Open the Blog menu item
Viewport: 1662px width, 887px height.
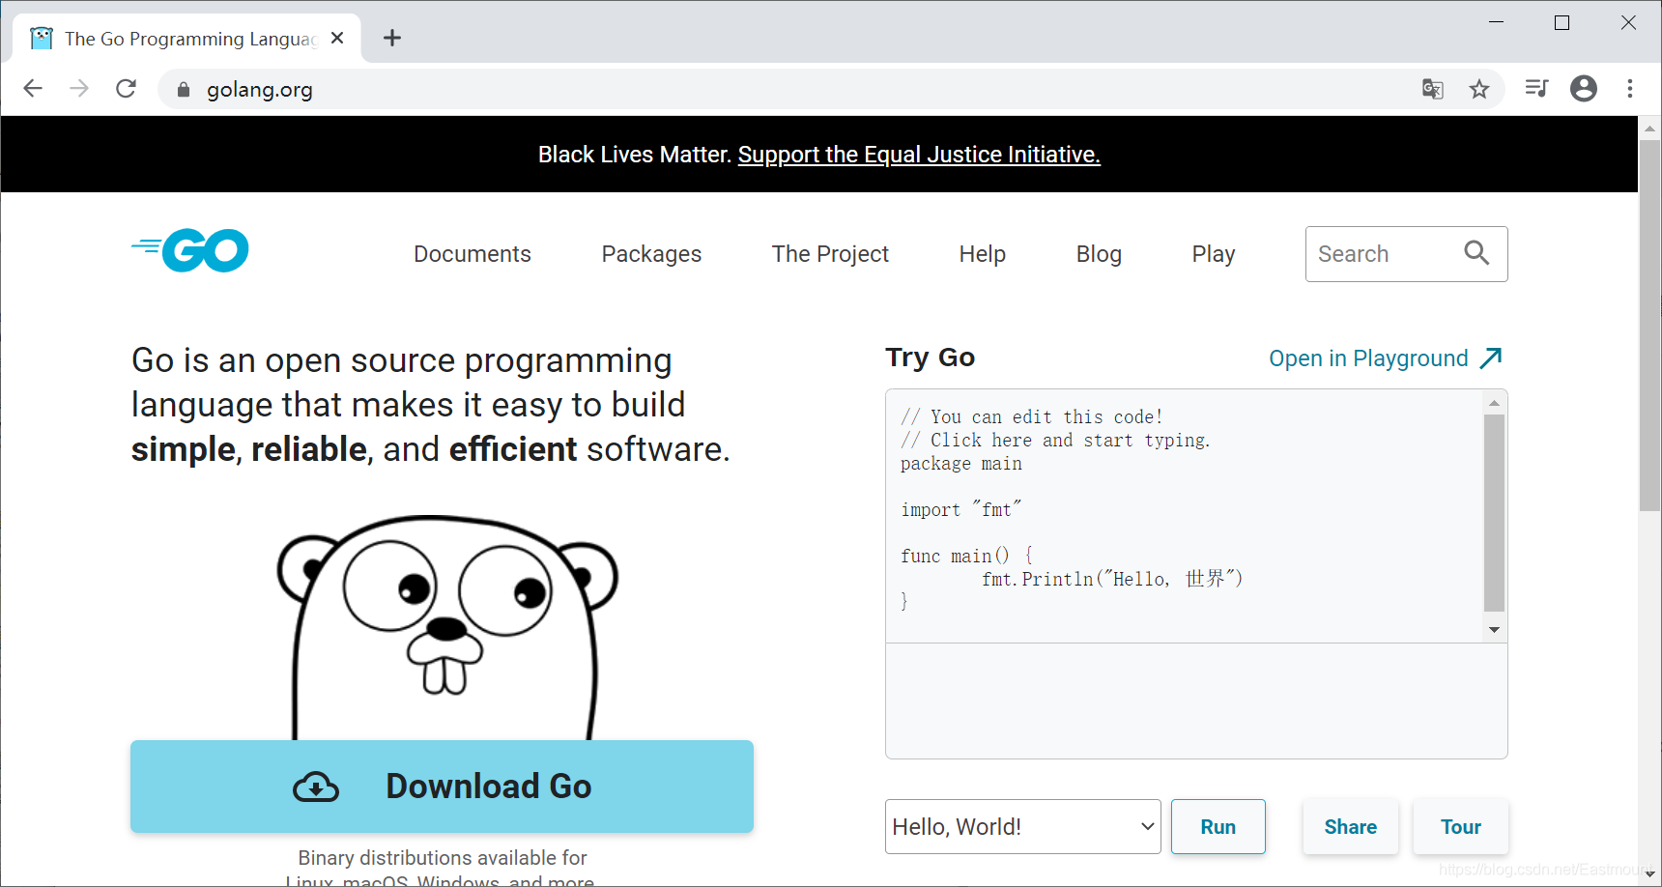tap(1099, 254)
